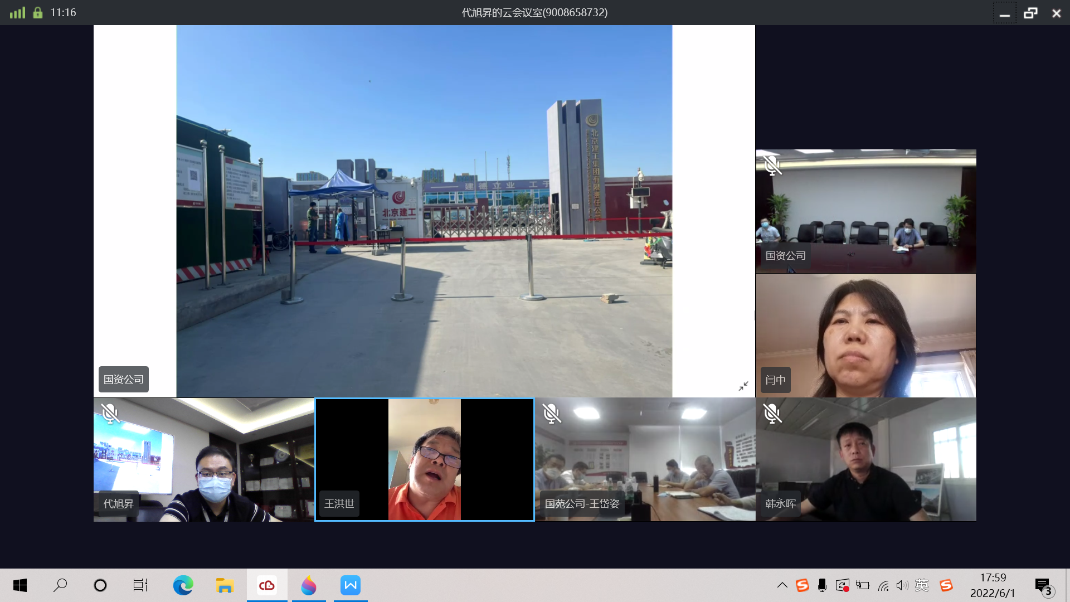Switch to cloud meeting app taskbar icon

click(267, 585)
